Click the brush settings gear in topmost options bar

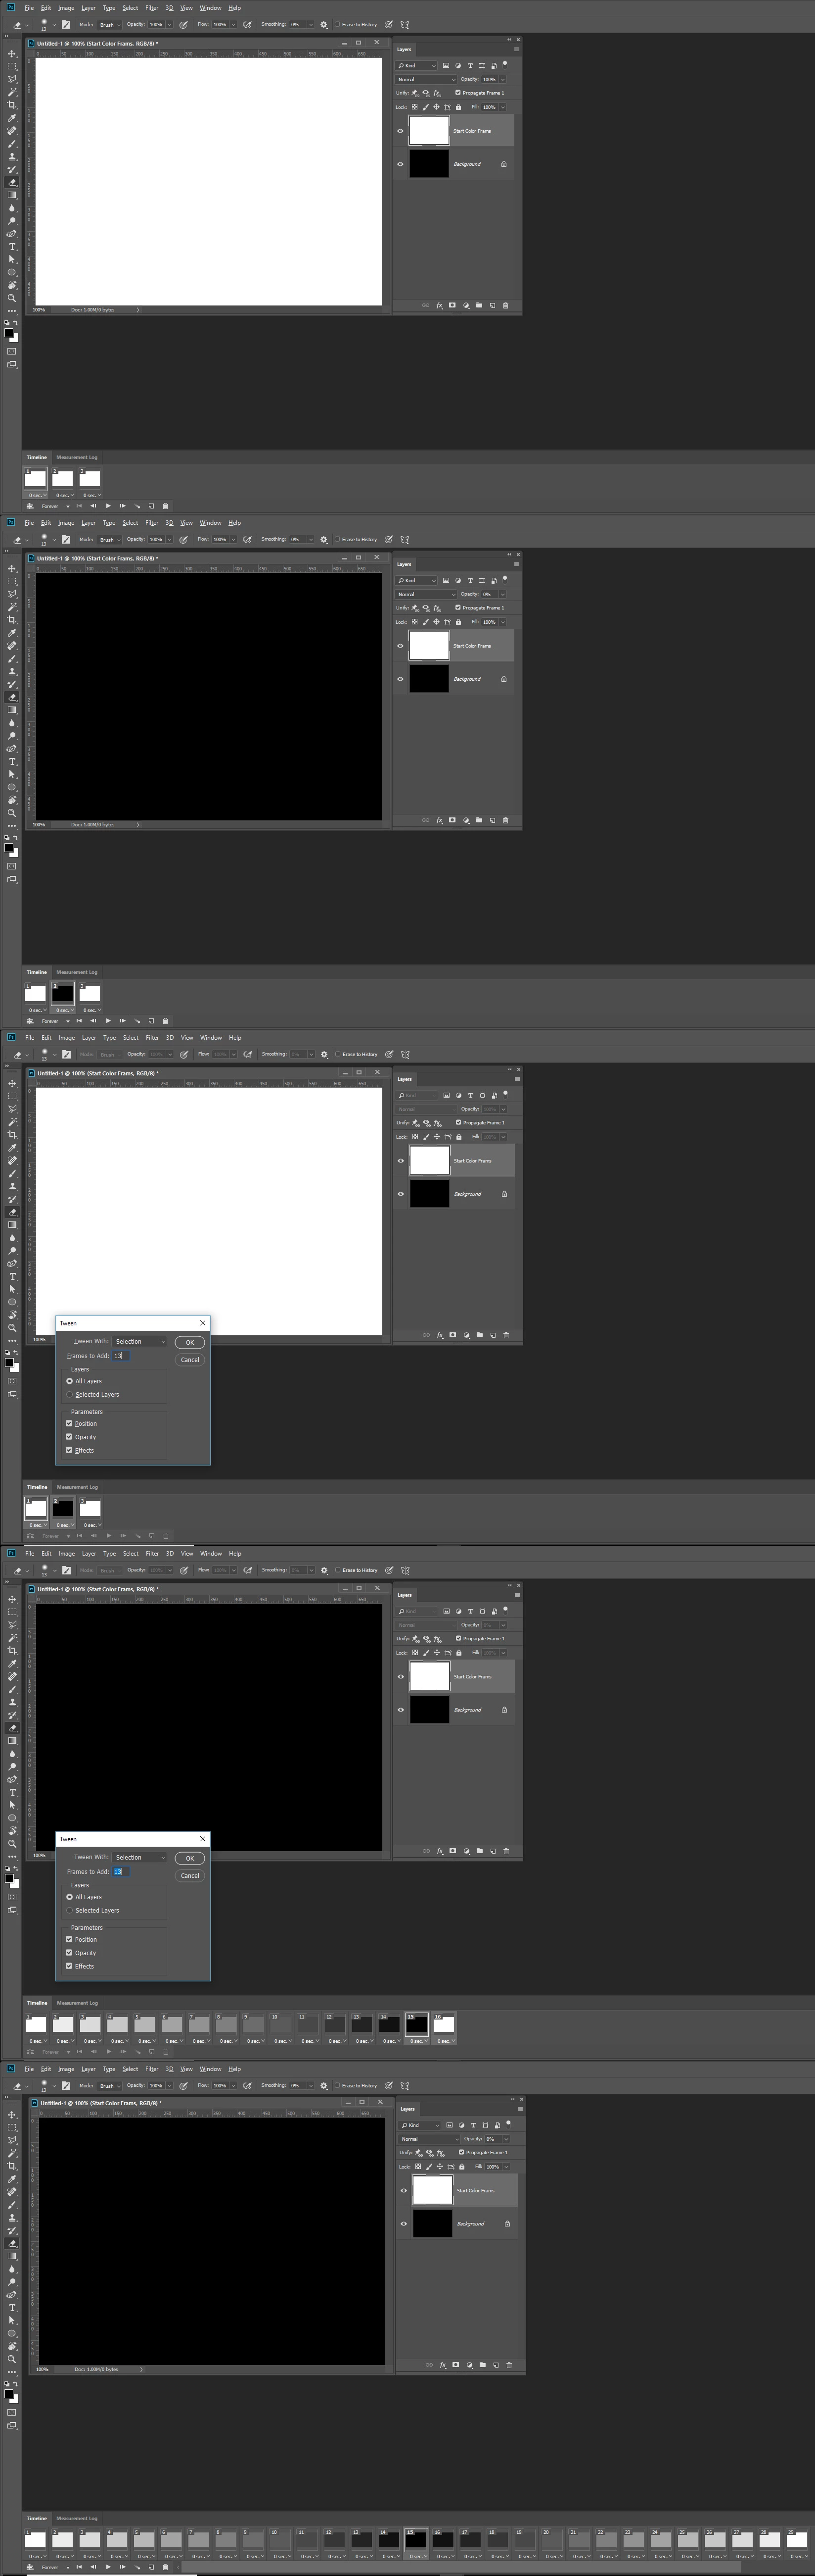pos(323,24)
